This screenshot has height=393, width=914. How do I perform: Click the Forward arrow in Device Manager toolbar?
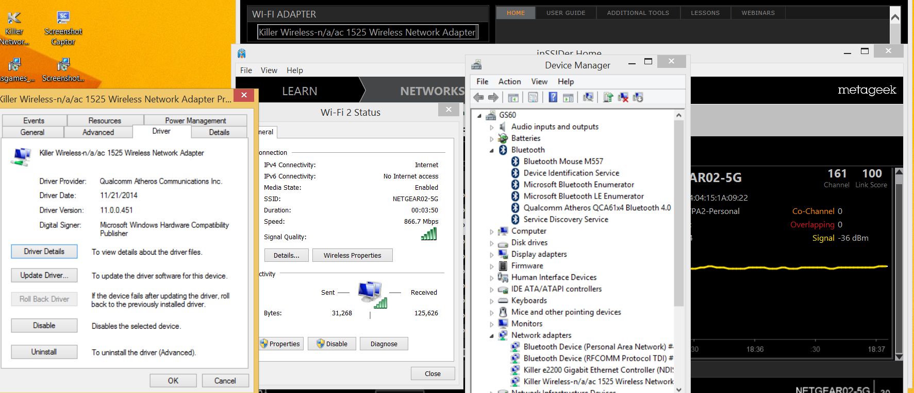tap(493, 97)
